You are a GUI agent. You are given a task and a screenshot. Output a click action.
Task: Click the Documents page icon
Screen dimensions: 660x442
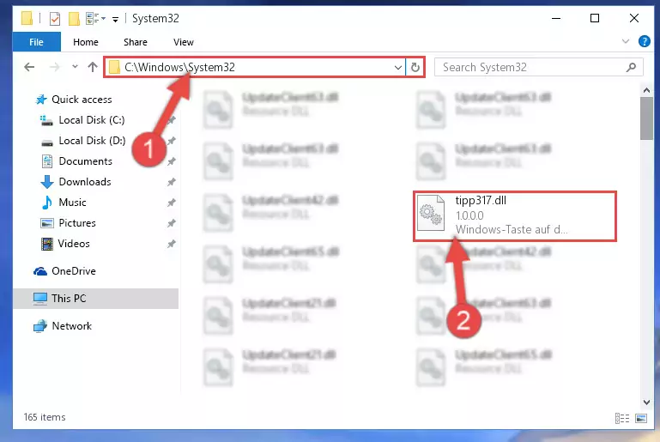point(46,161)
